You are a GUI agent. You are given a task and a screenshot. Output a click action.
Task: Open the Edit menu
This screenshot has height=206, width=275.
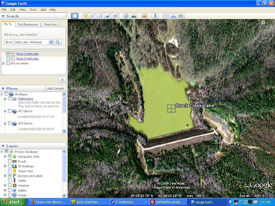click(13, 10)
